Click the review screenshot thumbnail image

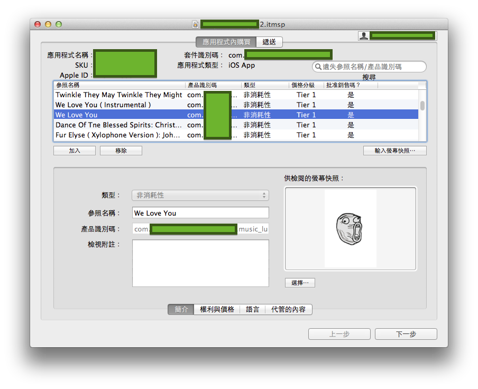[350, 228]
